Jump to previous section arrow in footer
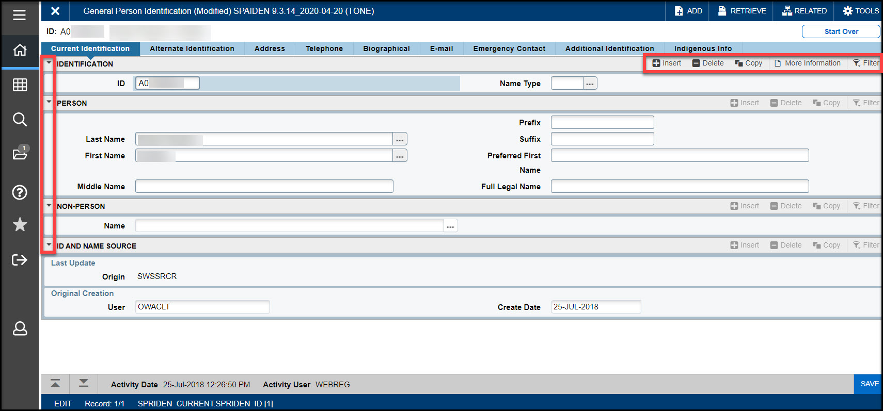The height and width of the screenshot is (411, 883). [x=55, y=383]
